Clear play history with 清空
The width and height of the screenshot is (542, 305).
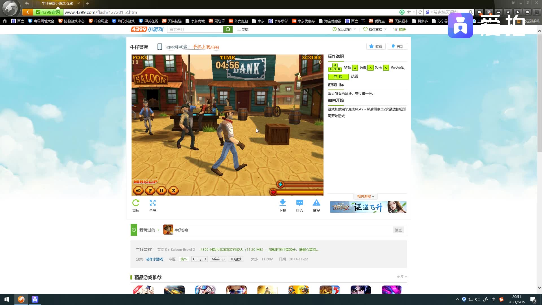pyautogui.click(x=398, y=230)
